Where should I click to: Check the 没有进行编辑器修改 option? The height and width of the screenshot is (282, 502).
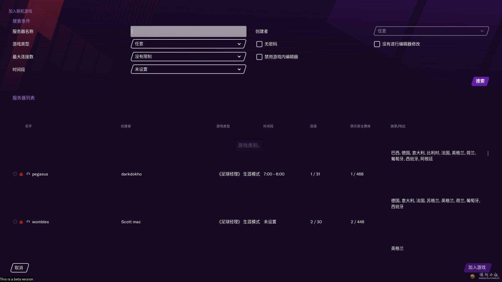coord(377,44)
